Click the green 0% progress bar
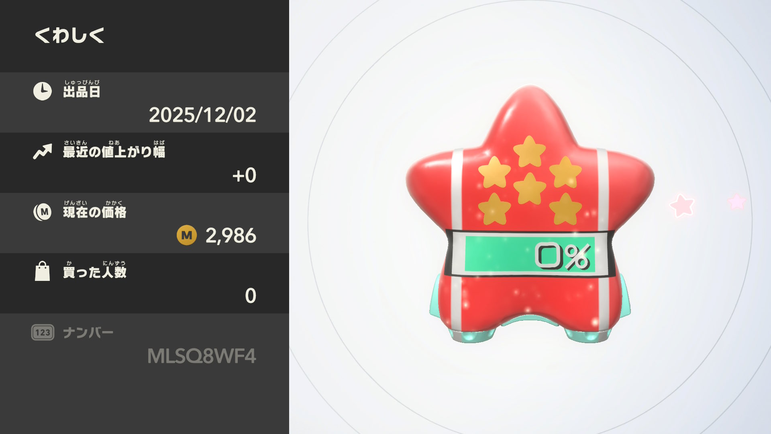Screen dimensions: 771x434 (x=530, y=254)
